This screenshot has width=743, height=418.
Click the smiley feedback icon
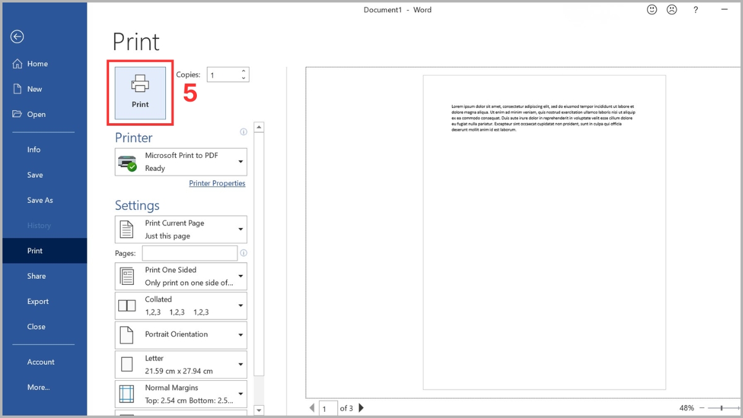click(x=651, y=9)
